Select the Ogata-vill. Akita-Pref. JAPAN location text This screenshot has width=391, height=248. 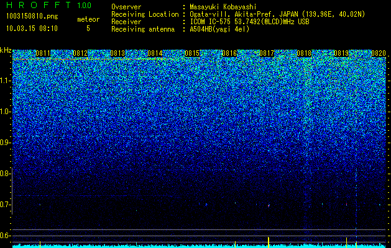coord(277,14)
